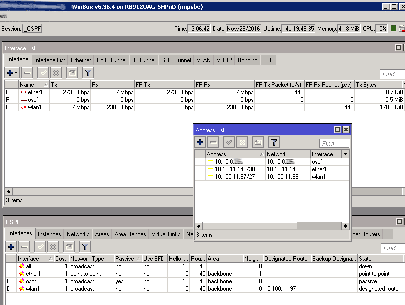Click the Address List horizontal scrollbar right arrow
Screen dimensions: 405x305
coord(345,226)
